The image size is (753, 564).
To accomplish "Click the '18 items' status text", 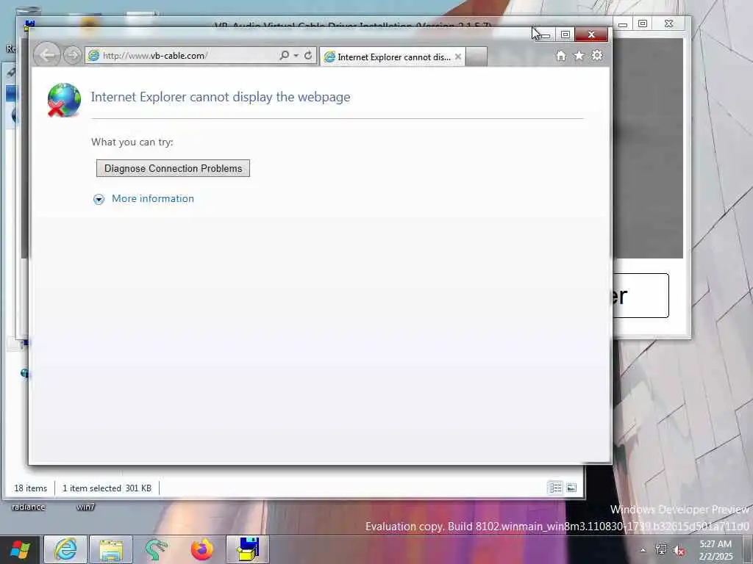I will [31, 488].
